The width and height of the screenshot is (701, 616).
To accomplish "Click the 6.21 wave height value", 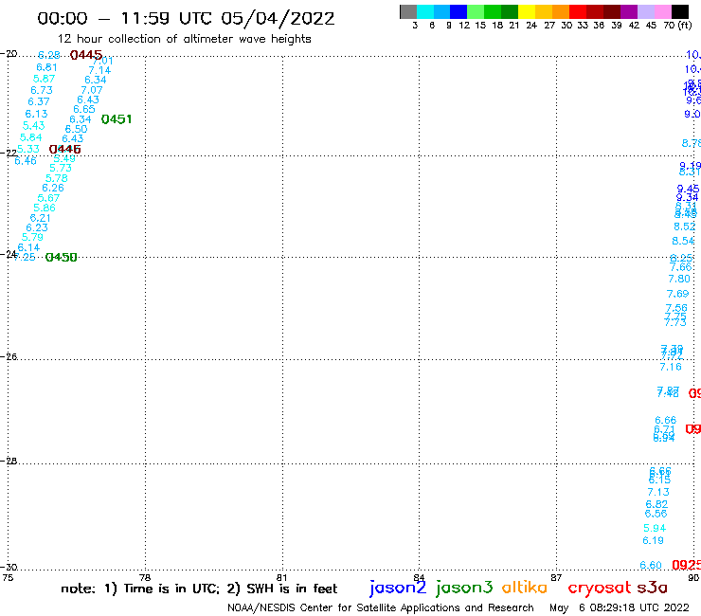I will tap(40, 218).
